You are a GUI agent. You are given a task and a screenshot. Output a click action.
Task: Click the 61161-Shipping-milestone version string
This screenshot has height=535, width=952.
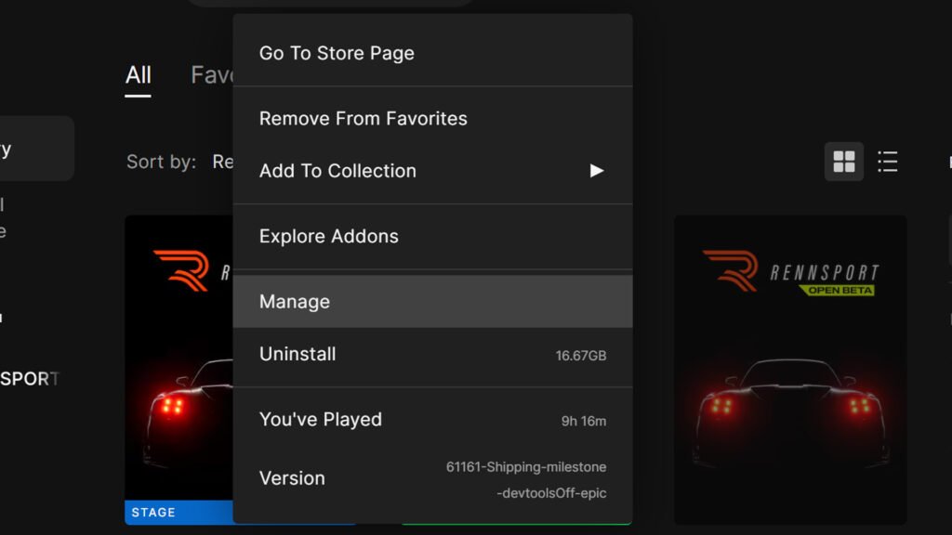point(526,480)
